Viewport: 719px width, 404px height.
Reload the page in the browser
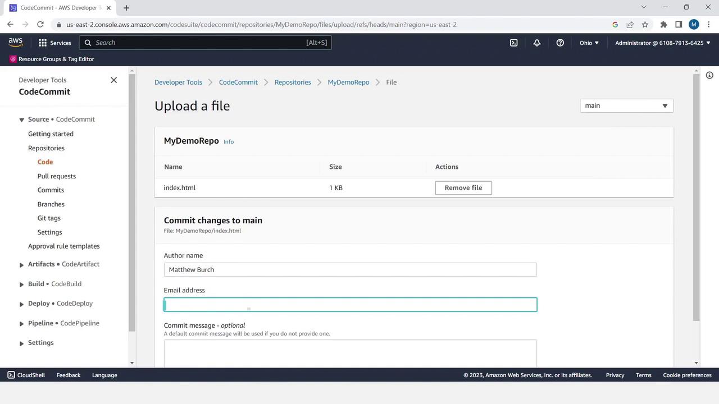[x=40, y=25]
